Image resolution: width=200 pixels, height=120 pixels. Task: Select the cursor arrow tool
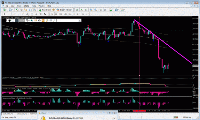coord(4,14)
